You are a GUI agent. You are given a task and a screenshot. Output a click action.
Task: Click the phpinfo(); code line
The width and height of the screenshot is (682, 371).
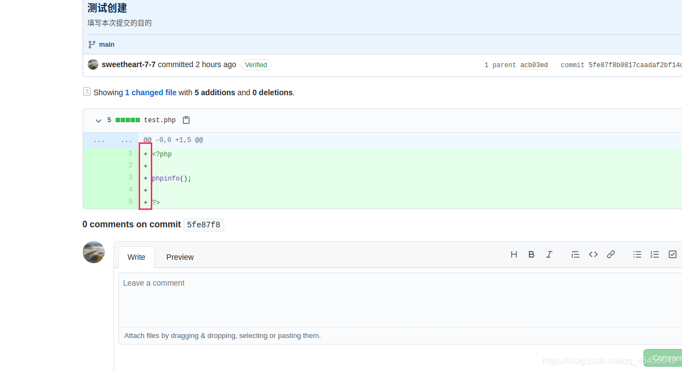[172, 179]
